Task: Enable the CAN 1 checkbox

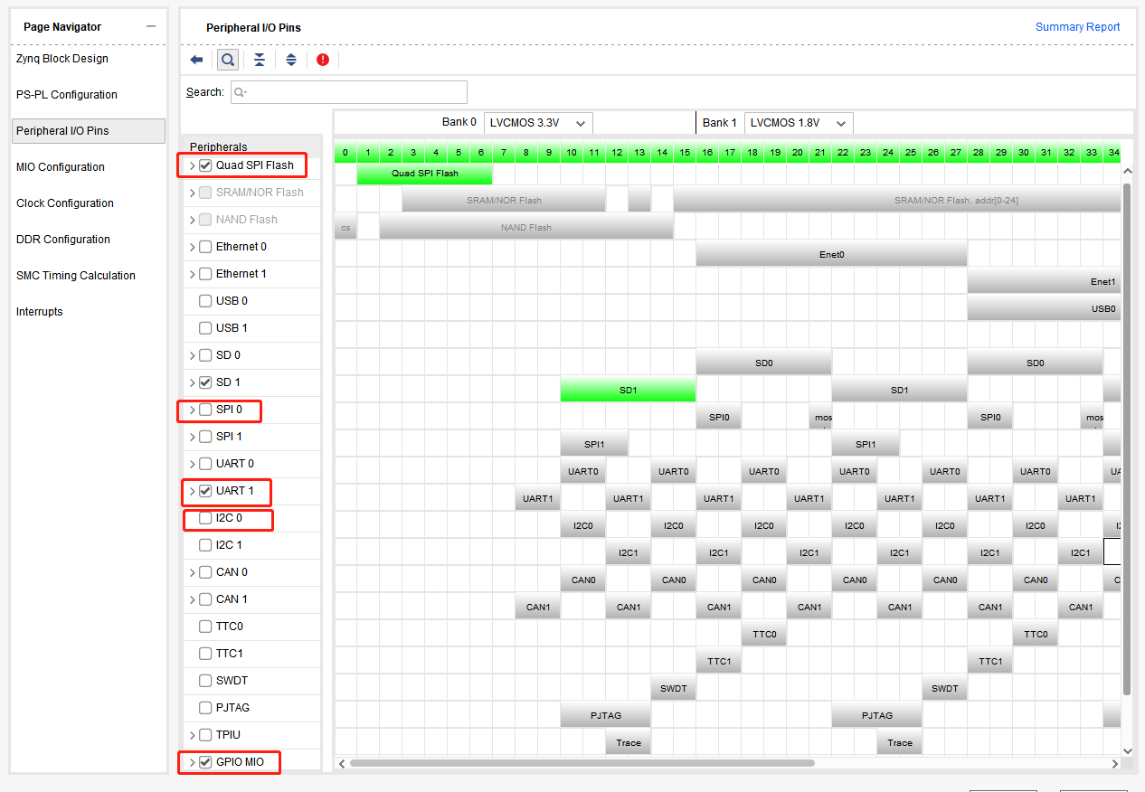Action: coord(205,599)
